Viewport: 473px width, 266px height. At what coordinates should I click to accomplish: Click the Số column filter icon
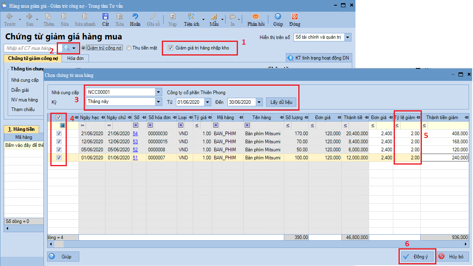(x=136, y=125)
